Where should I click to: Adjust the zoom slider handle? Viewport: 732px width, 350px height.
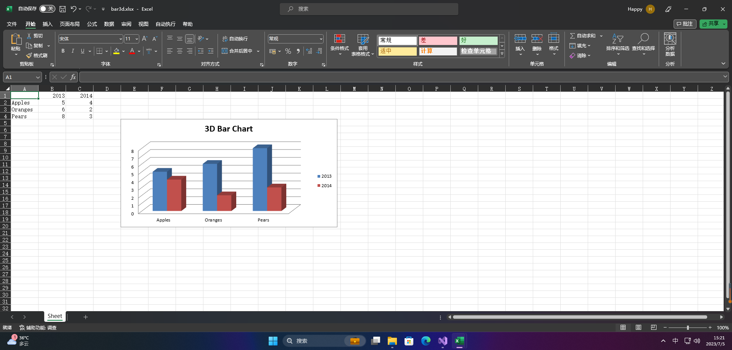pyautogui.click(x=688, y=328)
